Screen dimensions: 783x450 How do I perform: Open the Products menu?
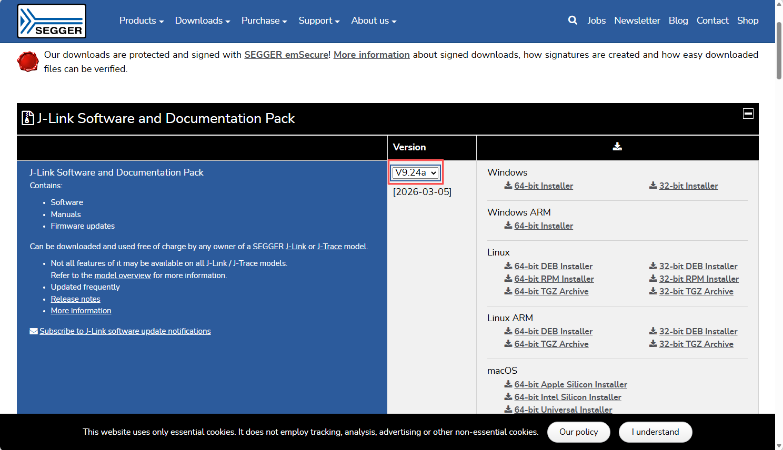142,21
